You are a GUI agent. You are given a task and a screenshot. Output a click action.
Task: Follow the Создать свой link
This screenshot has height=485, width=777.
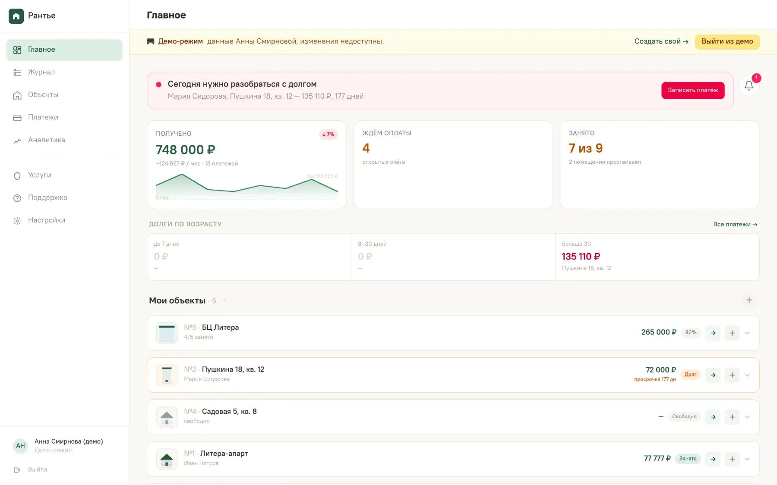pos(661,41)
